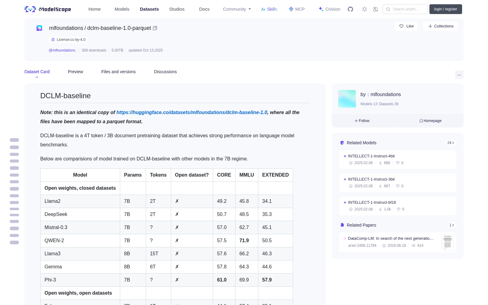Switch language with translate icon
Screen dimensions: 488x305
pos(376,9)
